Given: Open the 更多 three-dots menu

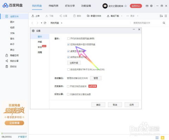Looking at the screenshot, I should pos(128,16).
